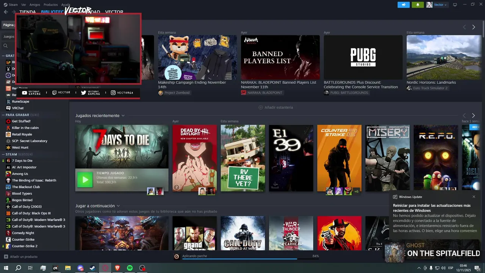Viewport: 485px width, 273px height.
Task: Open the MISERY game cover
Action: coord(388,158)
